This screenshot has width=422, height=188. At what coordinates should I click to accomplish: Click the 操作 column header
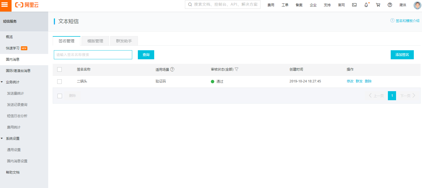[x=350, y=69]
